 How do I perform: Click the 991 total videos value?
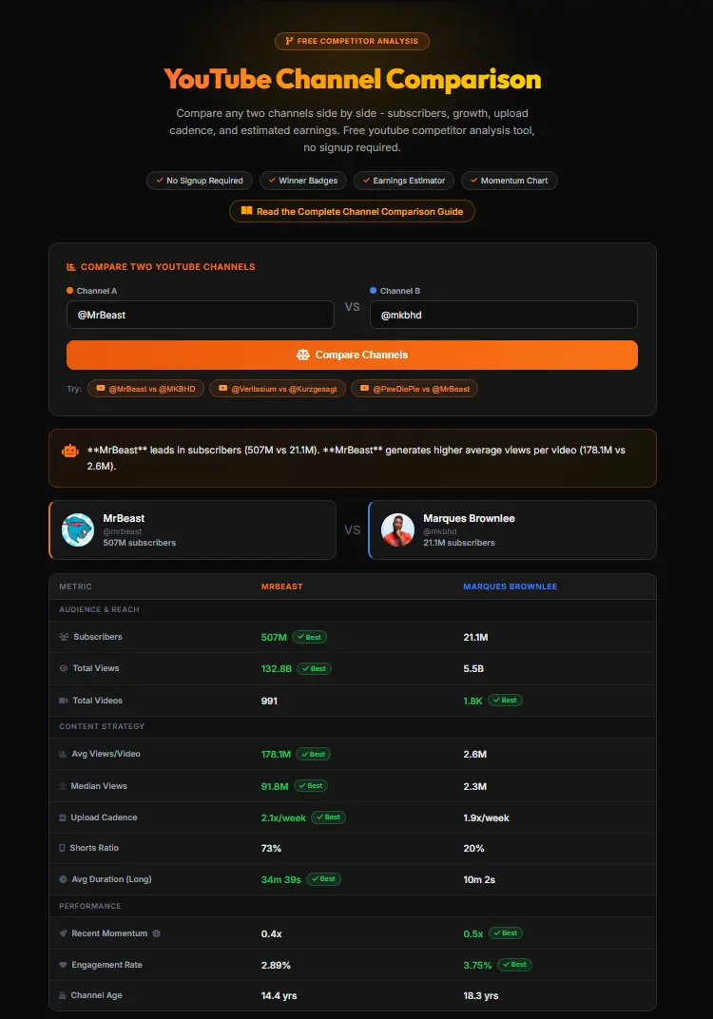(269, 701)
